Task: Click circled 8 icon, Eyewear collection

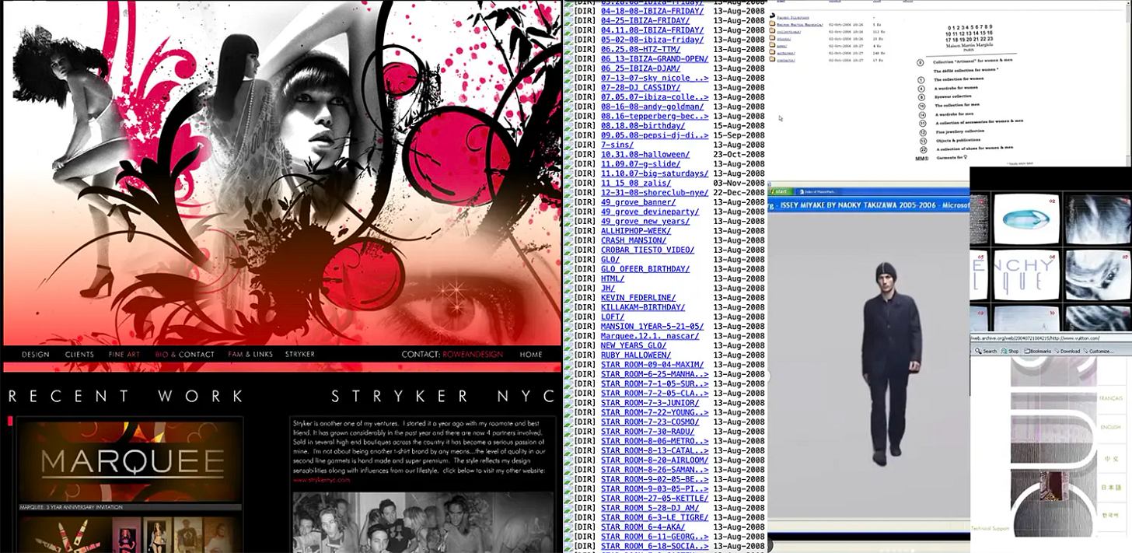Action: [x=921, y=96]
